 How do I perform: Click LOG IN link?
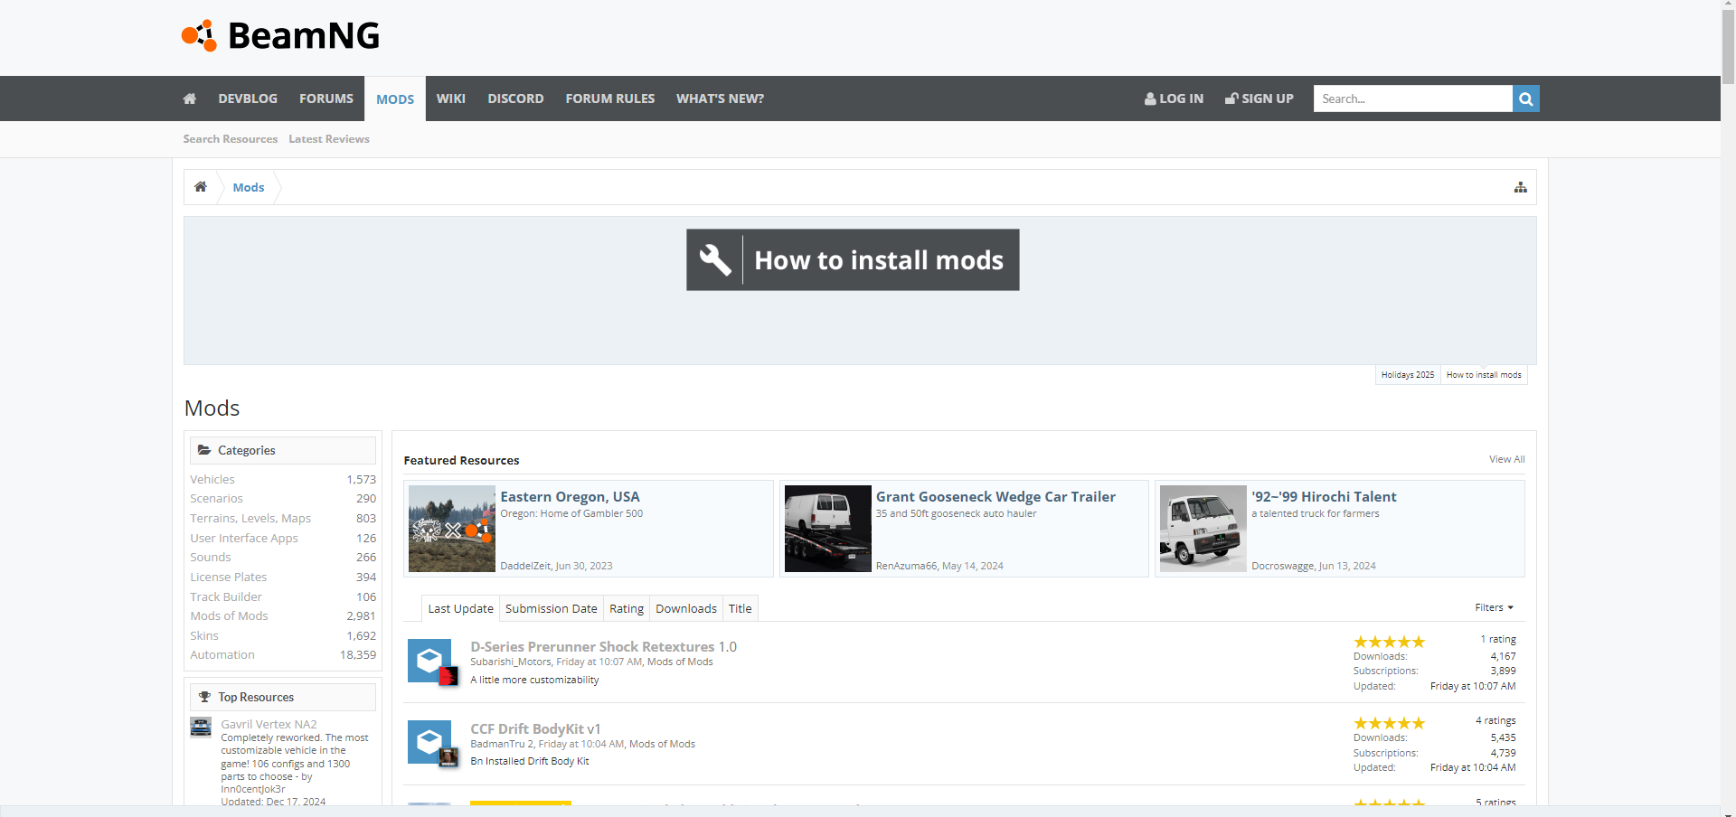(x=1174, y=99)
